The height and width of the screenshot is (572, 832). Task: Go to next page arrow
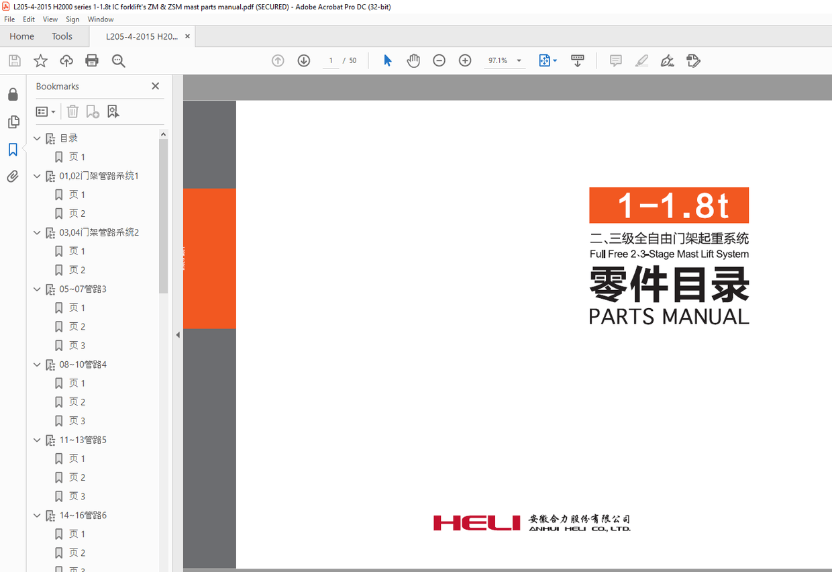pos(304,61)
